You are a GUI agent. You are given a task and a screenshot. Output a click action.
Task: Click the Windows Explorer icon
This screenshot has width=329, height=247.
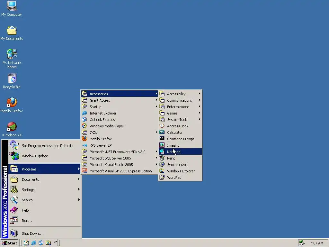162,171
